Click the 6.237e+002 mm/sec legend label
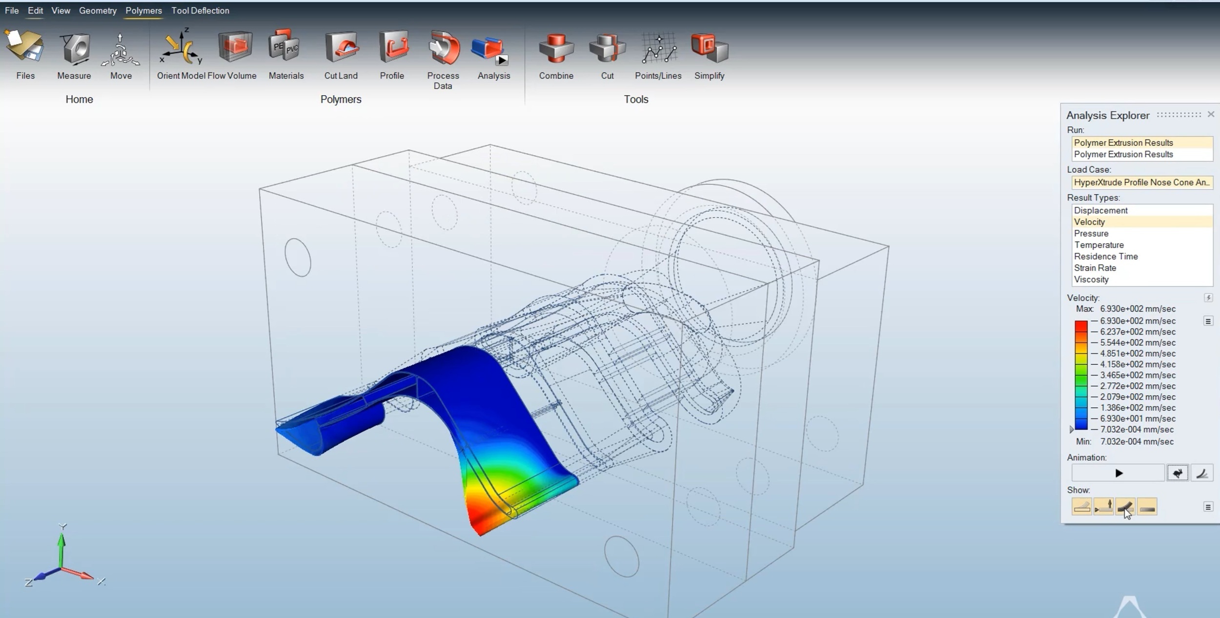1220x618 pixels. pyautogui.click(x=1138, y=332)
